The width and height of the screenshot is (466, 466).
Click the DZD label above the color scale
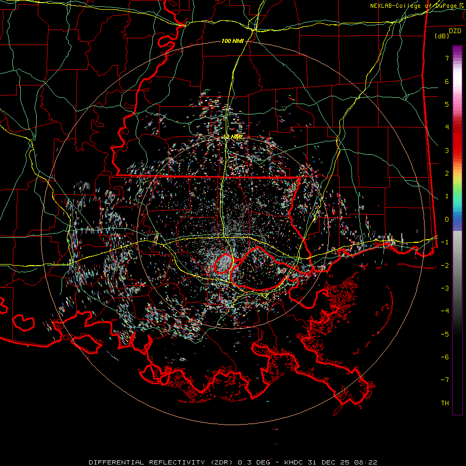(455, 31)
